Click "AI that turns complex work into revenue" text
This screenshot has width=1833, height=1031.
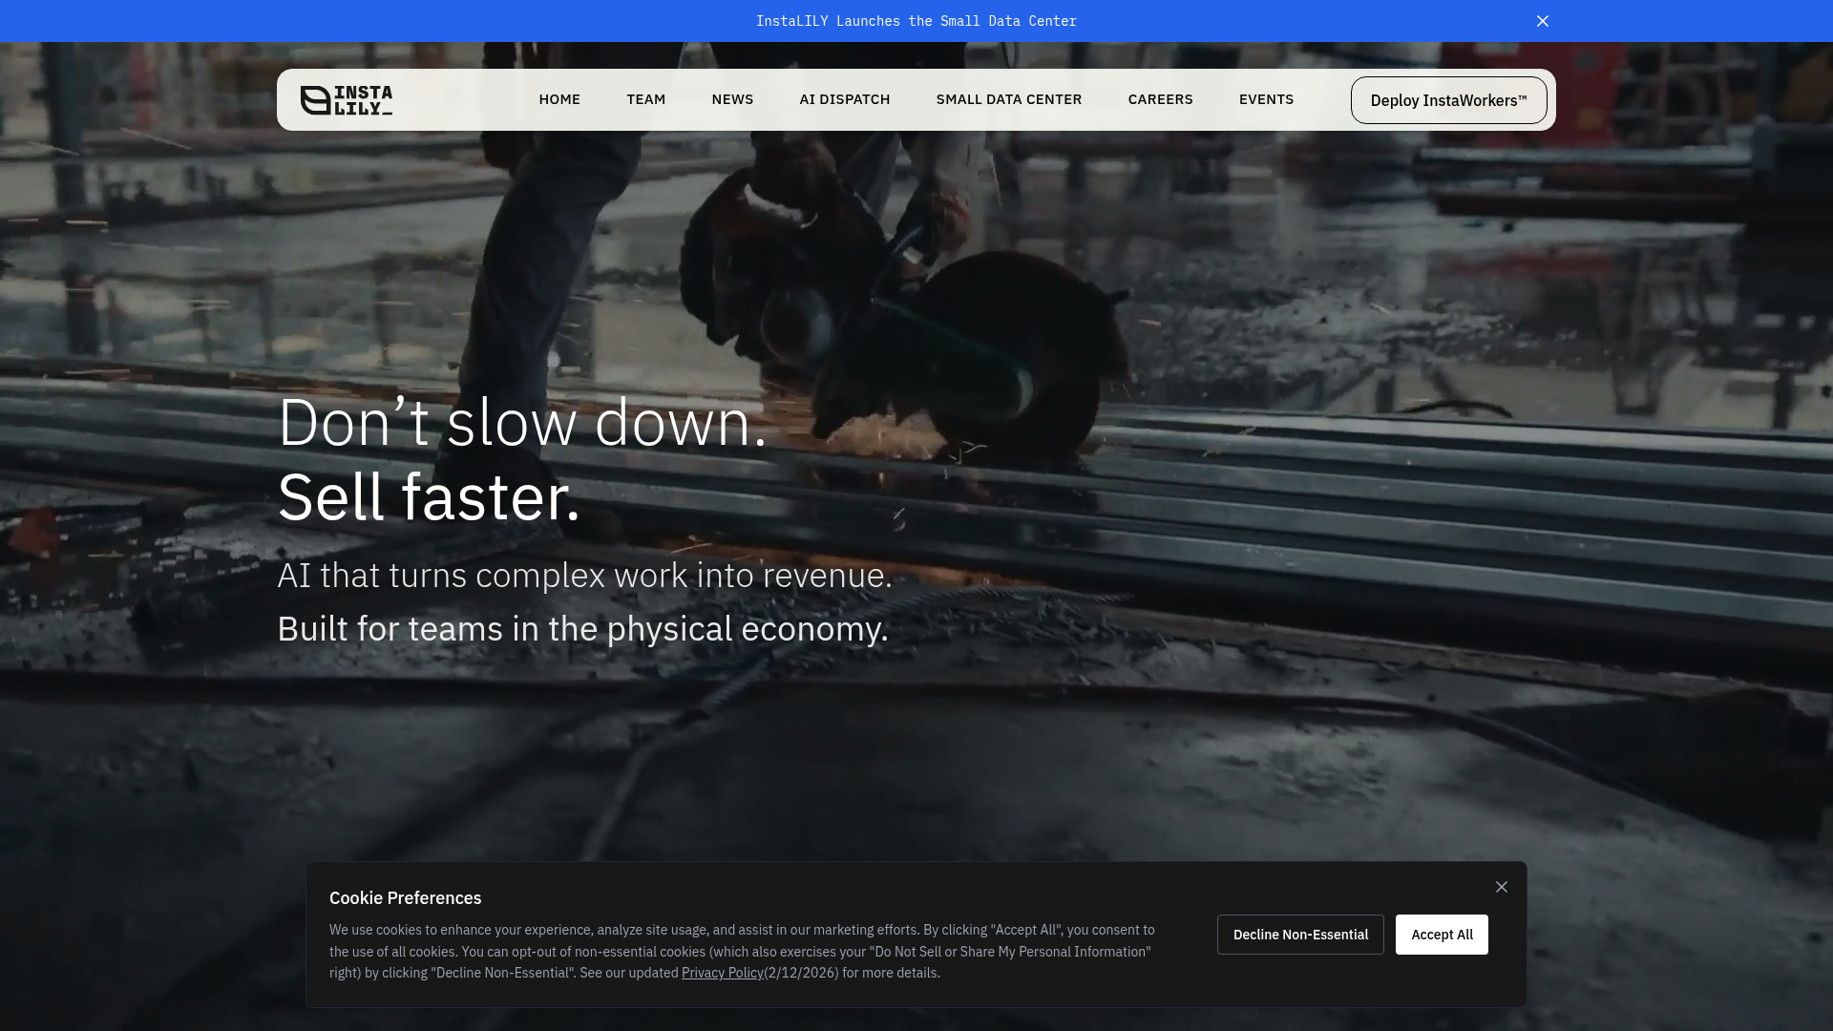[x=584, y=576]
